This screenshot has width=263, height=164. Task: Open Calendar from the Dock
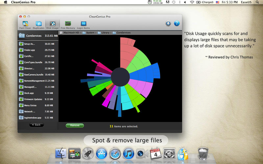coord(155,153)
